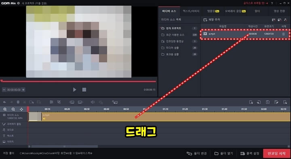Click 폴더 열기 open folder button
Image resolution: width=291 pixels, height=159 pixels.
click(224, 154)
